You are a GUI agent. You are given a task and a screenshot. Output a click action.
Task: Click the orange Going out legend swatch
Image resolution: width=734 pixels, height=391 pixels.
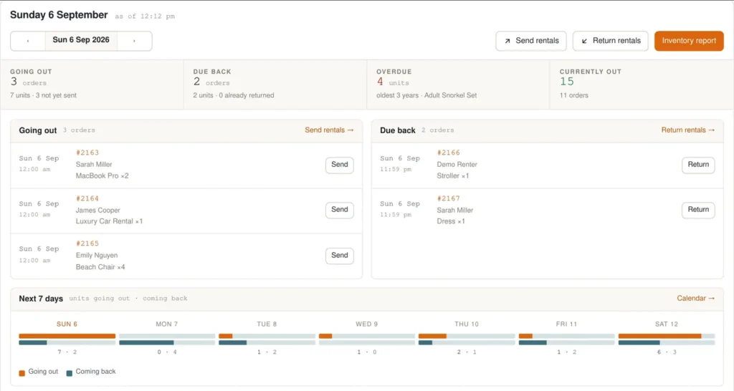click(x=22, y=373)
